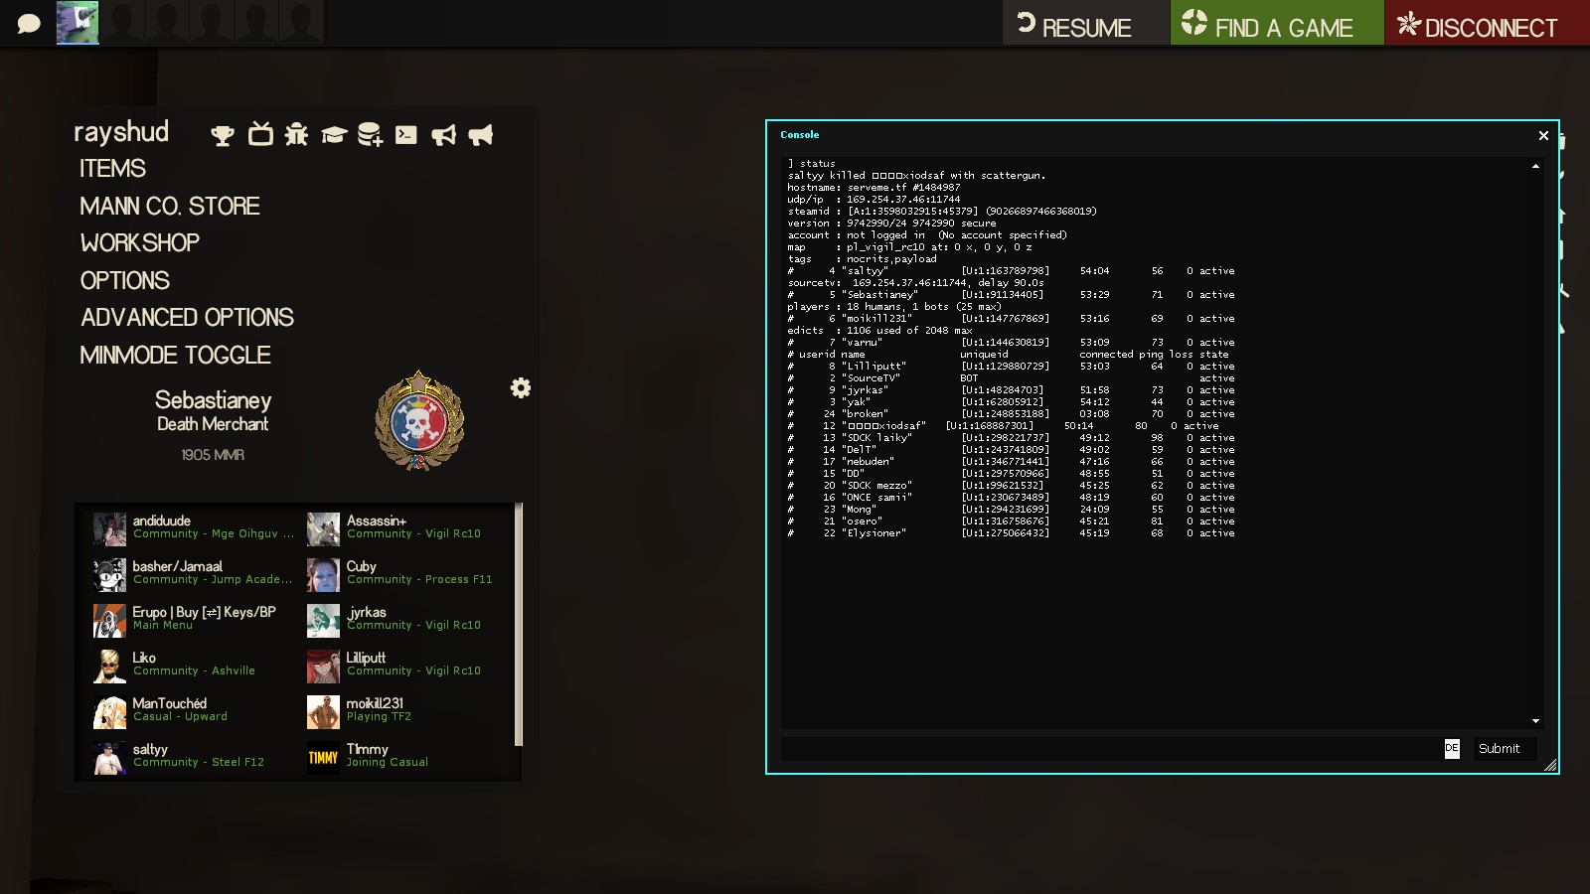This screenshot has height=894, width=1590.
Task: Open the graduation cap training icon
Action: (333, 135)
